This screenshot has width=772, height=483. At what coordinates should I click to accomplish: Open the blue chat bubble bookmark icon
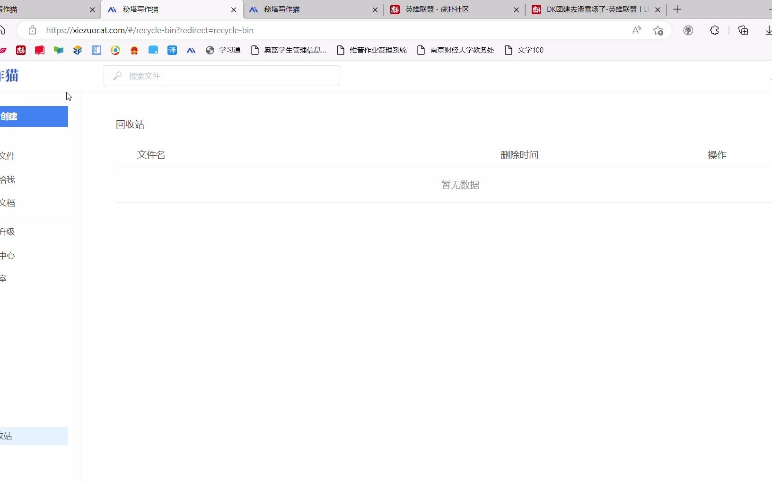(x=153, y=50)
